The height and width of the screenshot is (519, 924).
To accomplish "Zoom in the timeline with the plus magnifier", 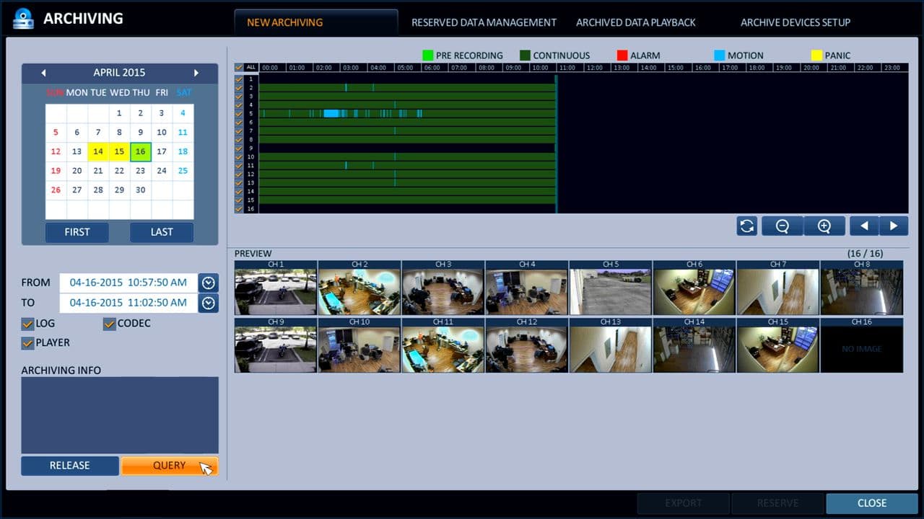I will pyautogui.click(x=824, y=226).
